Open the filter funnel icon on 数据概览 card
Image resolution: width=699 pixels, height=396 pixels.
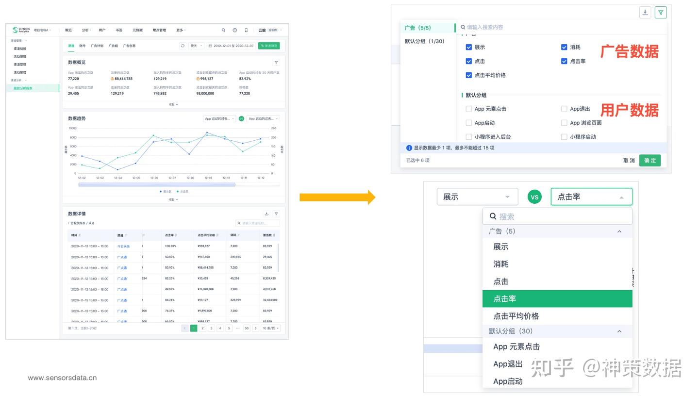point(276,62)
